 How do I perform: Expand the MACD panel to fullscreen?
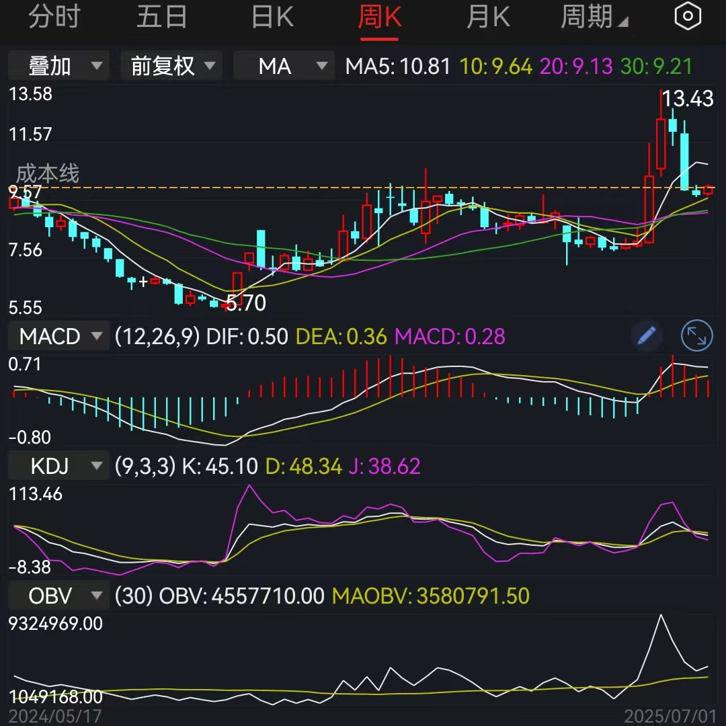tap(696, 335)
